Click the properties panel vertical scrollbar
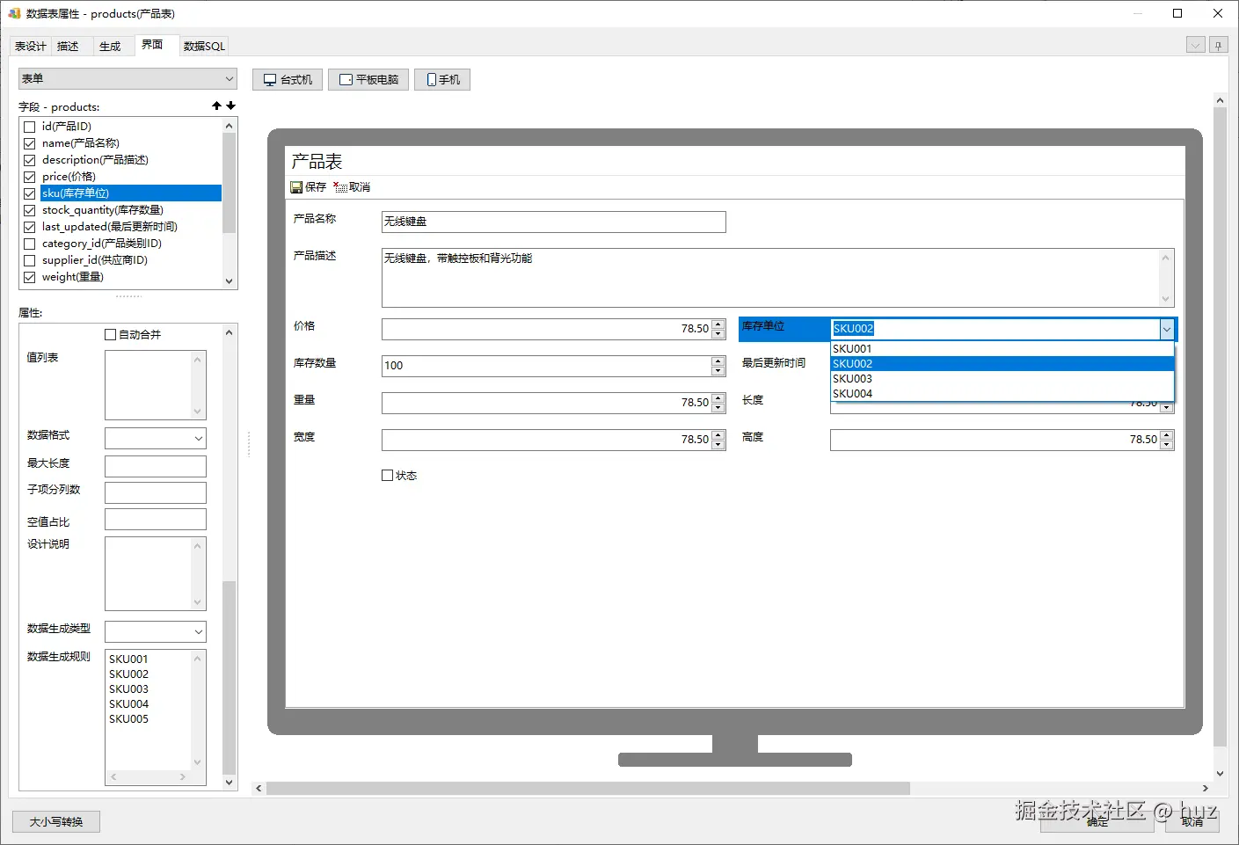 tap(230, 677)
